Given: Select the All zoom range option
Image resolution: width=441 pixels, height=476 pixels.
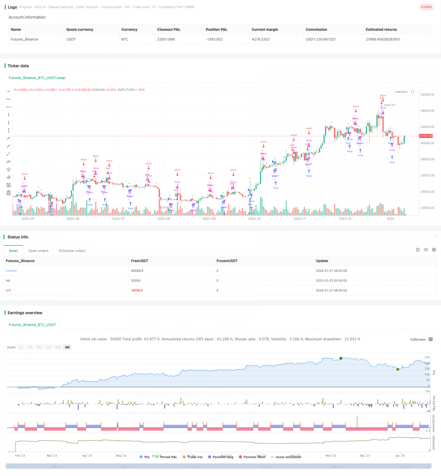Looking at the screenshot, I should [x=67, y=347].
